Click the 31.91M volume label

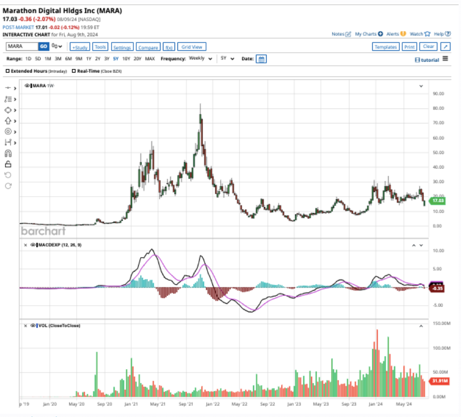point(440,381)
